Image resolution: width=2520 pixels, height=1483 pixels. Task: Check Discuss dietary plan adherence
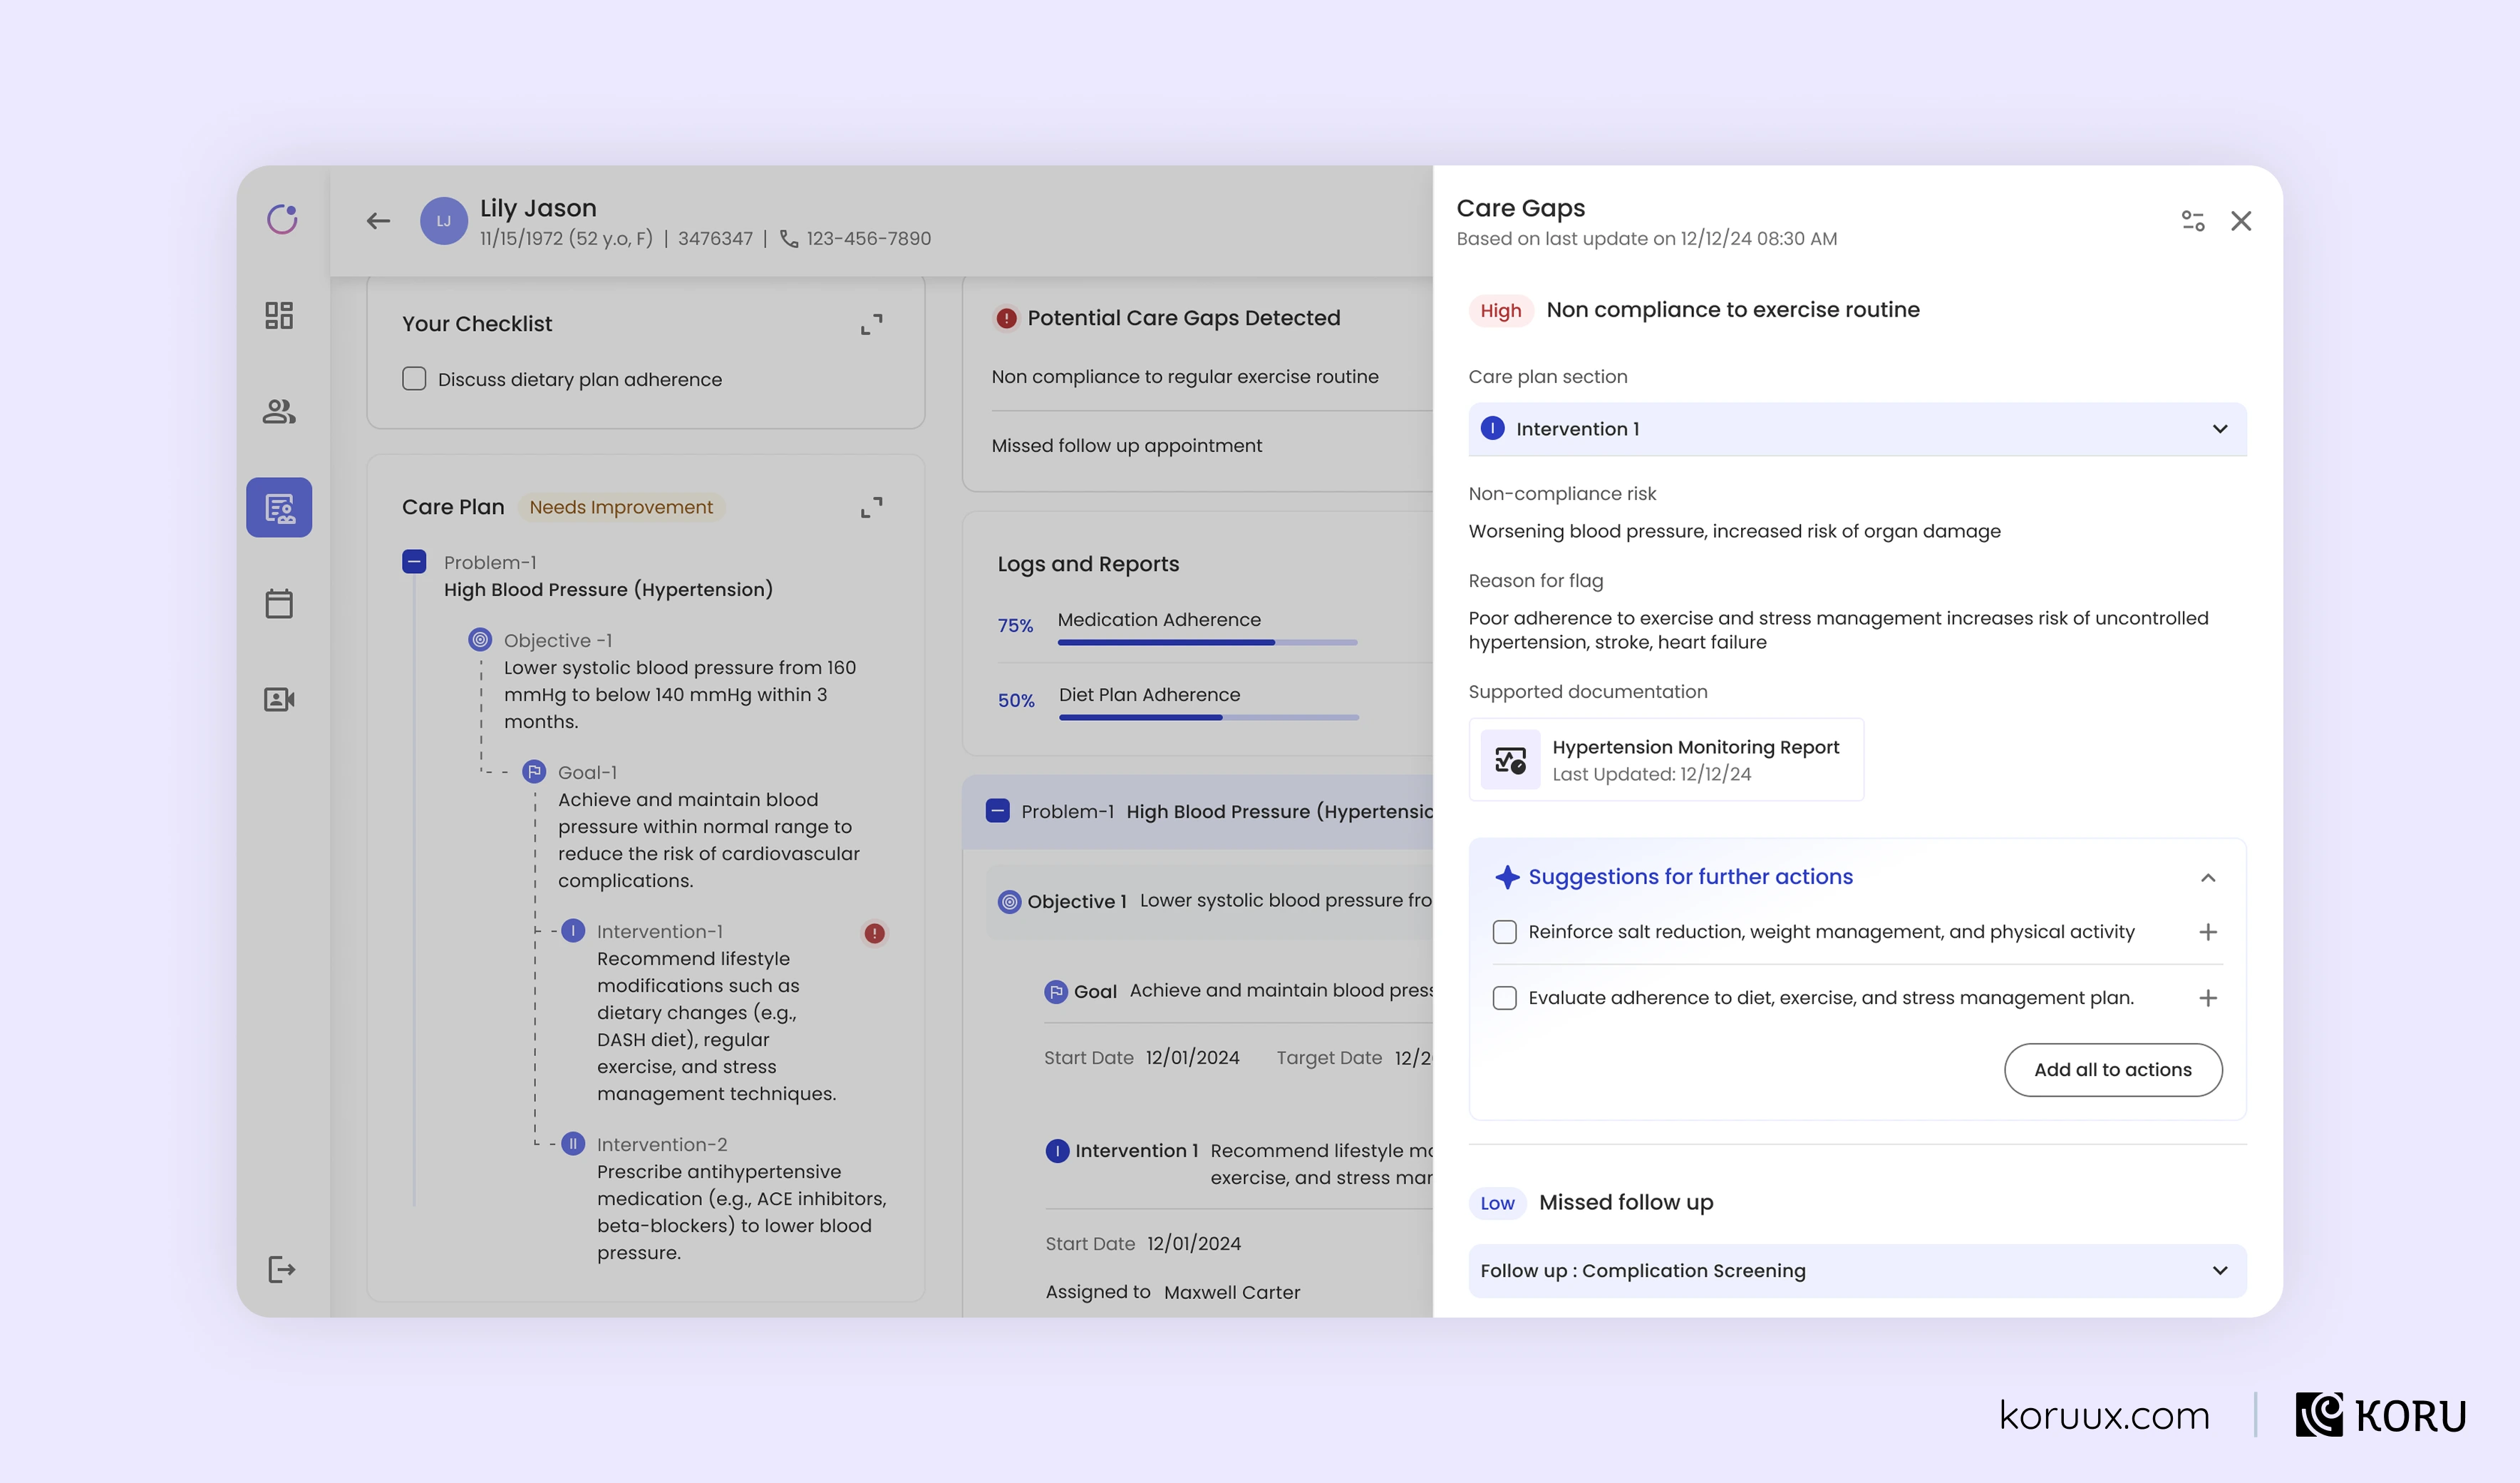tap(414, 379)
